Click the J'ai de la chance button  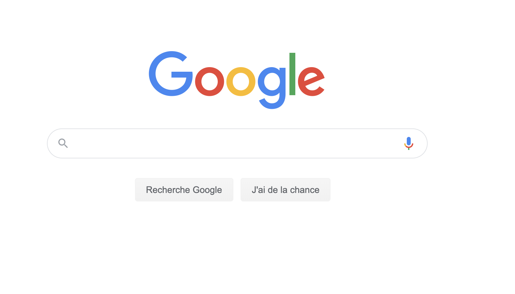[286, 190]
